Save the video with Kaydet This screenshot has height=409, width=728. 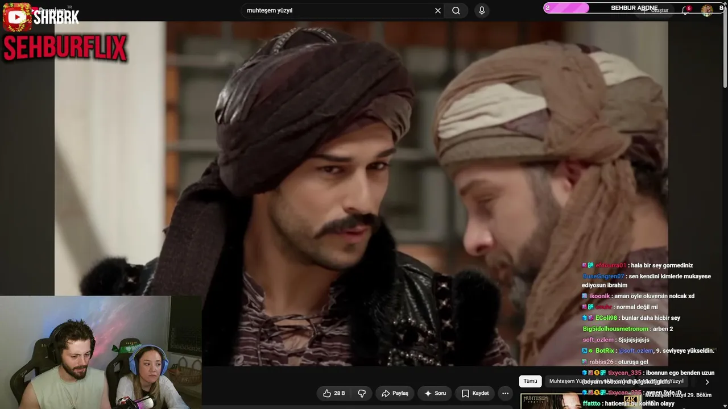(x=475, y=393)
